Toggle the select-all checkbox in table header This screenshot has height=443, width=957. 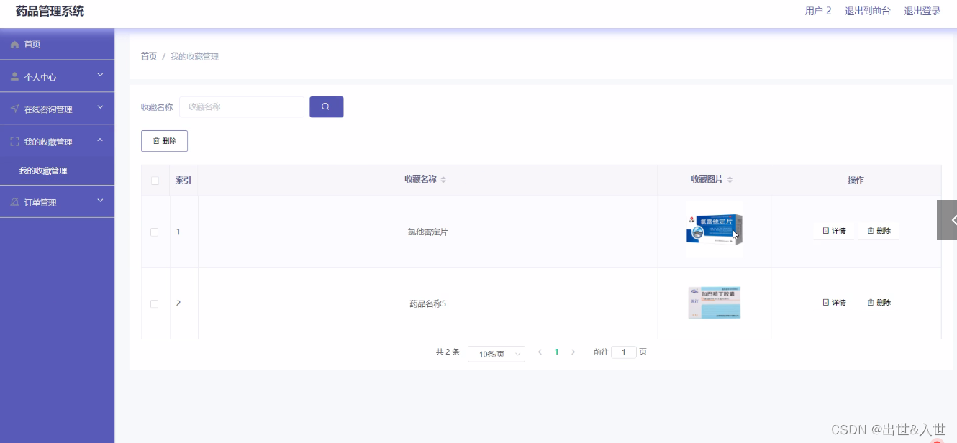pos(155,181)
